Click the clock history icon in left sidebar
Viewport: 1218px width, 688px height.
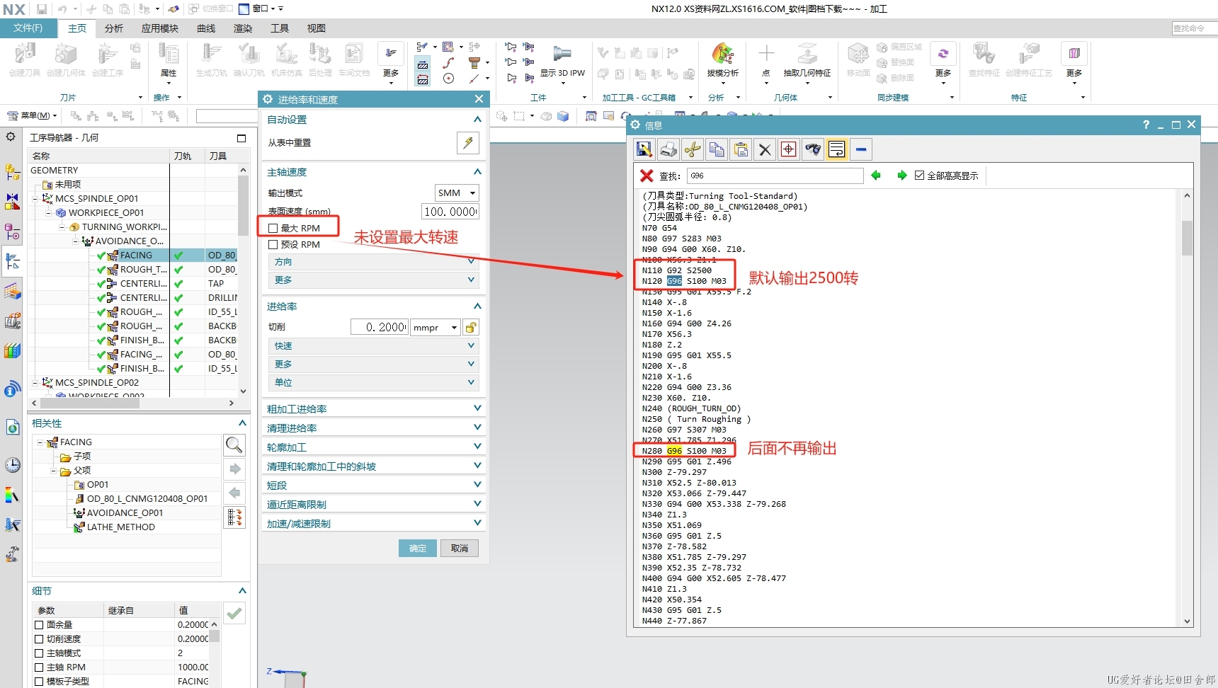tap(13, 465)
